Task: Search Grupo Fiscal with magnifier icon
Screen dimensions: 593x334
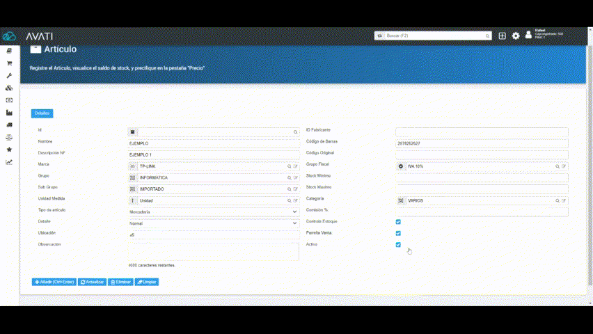Action: click(558, 166)
